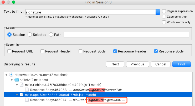Click the Path scope text field
The height and width of the screenshot is (106, 195).
click(126, 35)
